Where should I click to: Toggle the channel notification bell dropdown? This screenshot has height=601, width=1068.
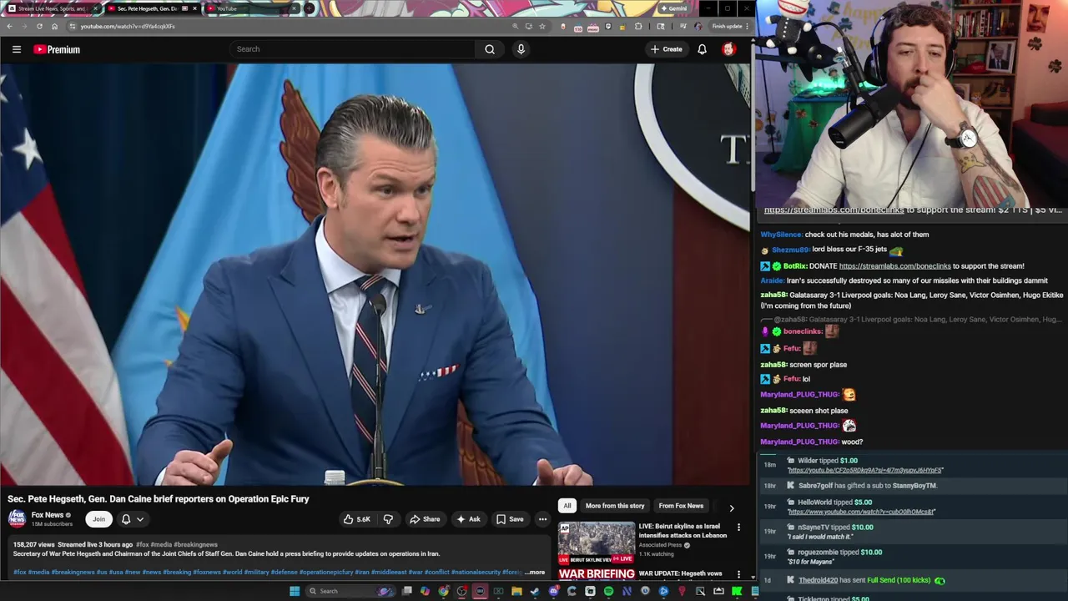pos(133,519)
